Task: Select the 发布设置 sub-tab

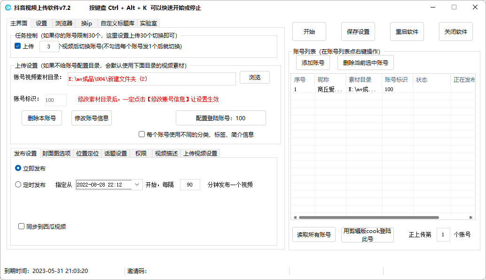Action: pyautogui.click(x=25, y=153)
